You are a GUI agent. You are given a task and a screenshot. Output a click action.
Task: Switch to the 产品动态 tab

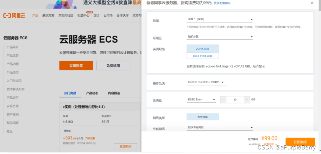coord(92,93)
